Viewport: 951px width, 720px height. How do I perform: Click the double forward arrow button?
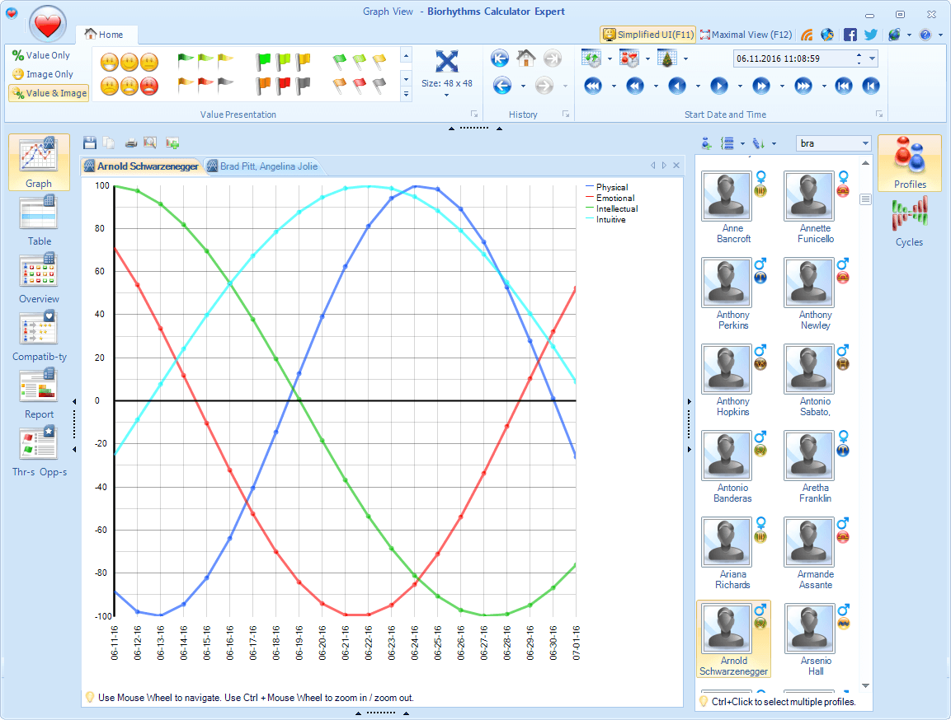tap(761, 86)
